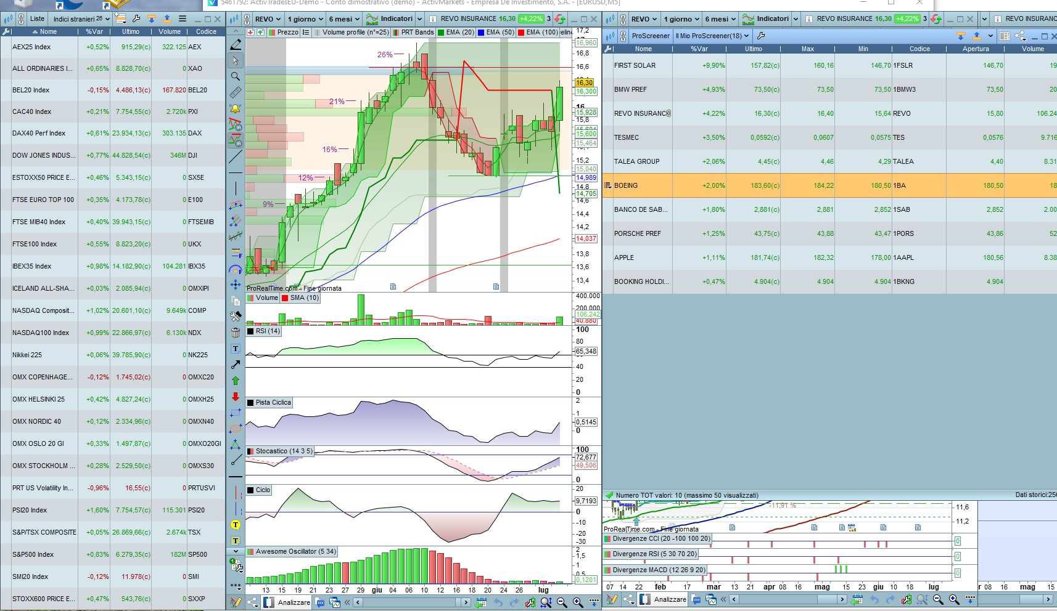1057x611 pixels.
Task: Click the yellow circled T tool
Action: (236, 525)
